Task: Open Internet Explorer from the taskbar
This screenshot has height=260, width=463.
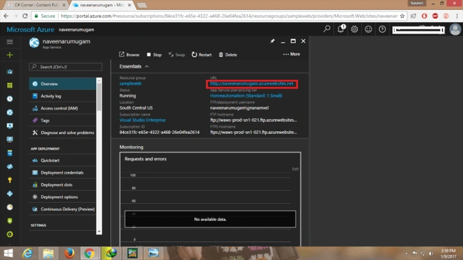Action: point(28,253)
